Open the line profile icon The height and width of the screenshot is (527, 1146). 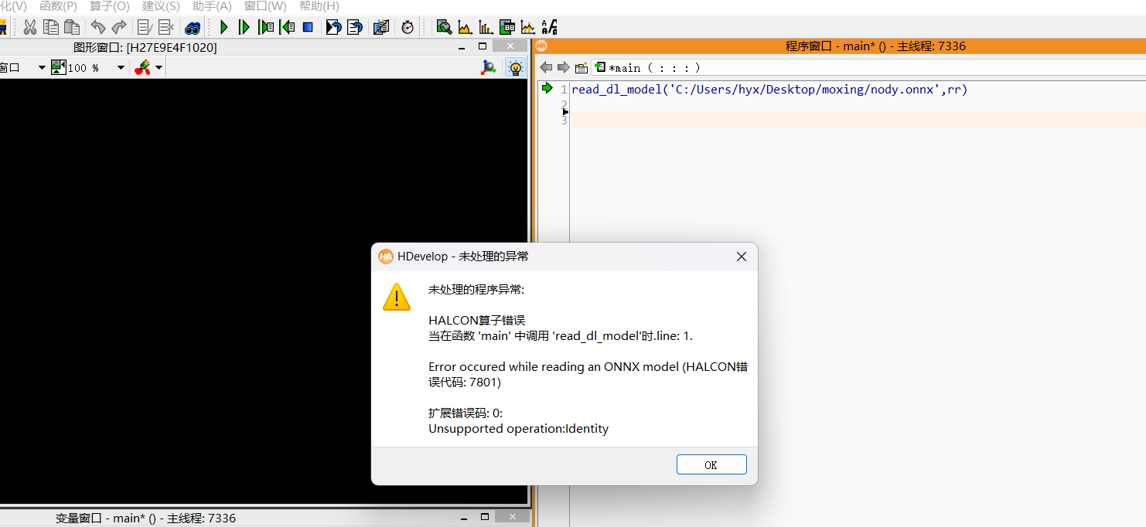(x=528, y=27)
